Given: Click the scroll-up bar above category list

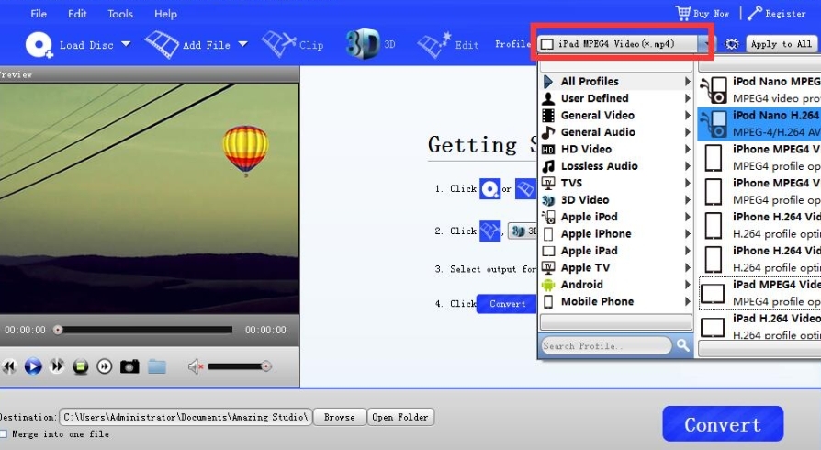Looking at the screenshot, I should pyautogui.click(x=615, y=66).
